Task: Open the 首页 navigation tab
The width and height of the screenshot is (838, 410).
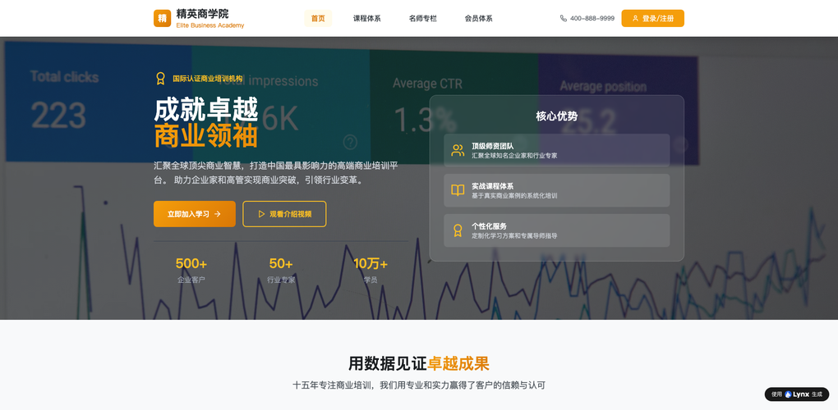Action: [x=318, y=18]
